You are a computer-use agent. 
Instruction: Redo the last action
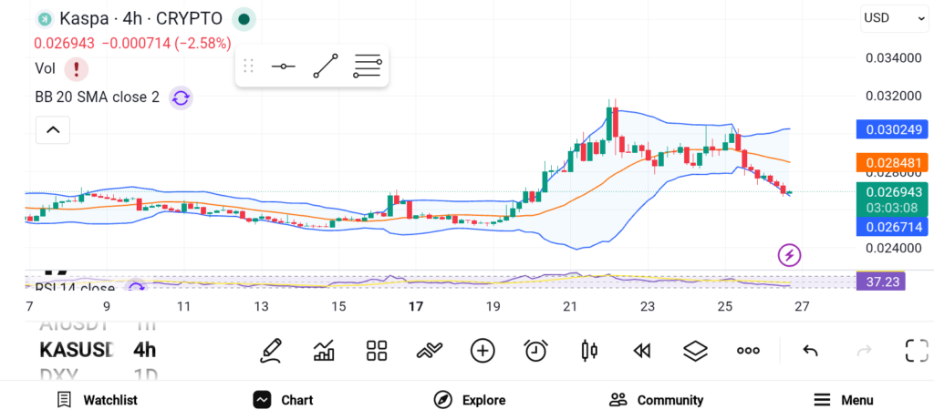click(864, 351)
